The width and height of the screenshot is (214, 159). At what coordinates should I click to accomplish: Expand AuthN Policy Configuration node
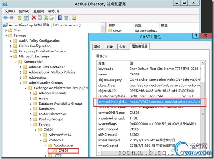[x=11, y=41]
